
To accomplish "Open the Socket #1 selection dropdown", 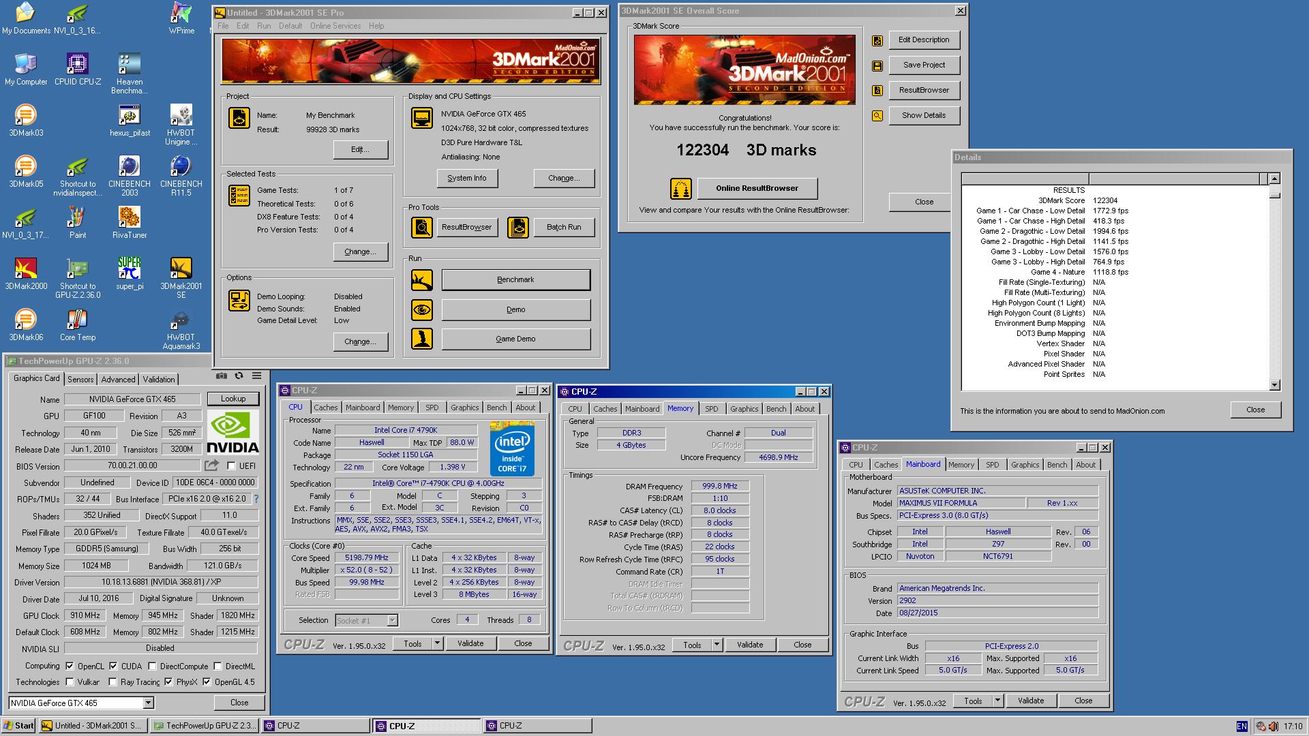I will (392, 620).
